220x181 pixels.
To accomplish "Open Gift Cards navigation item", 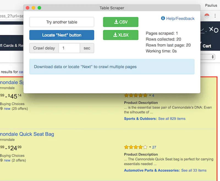I will click(x=11, y=45).
